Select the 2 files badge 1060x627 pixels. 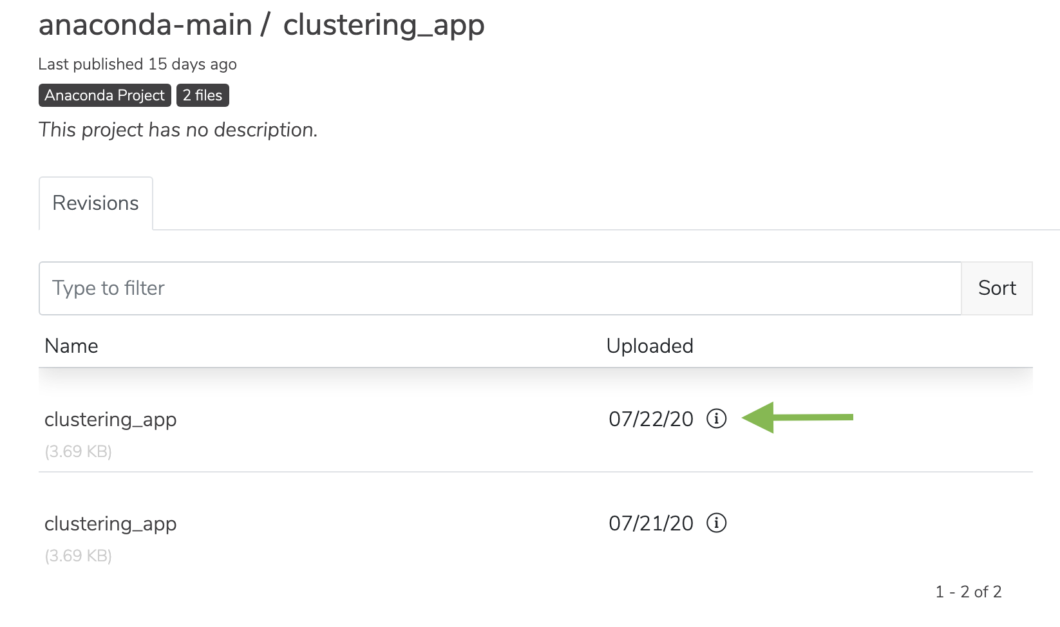pos(202,95)
